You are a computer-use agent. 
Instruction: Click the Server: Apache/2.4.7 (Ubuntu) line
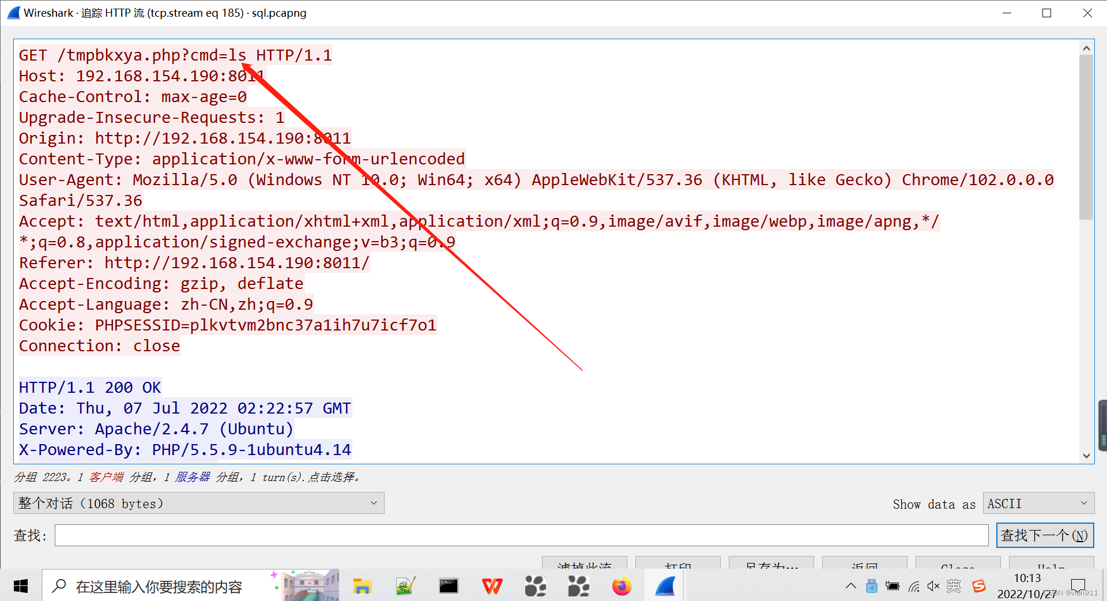156,429
